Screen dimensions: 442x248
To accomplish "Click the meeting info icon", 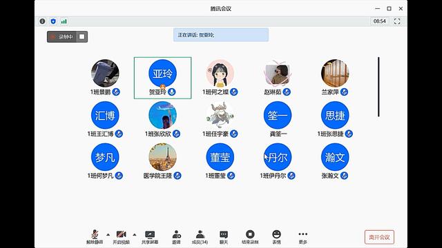I will (42, 21).
